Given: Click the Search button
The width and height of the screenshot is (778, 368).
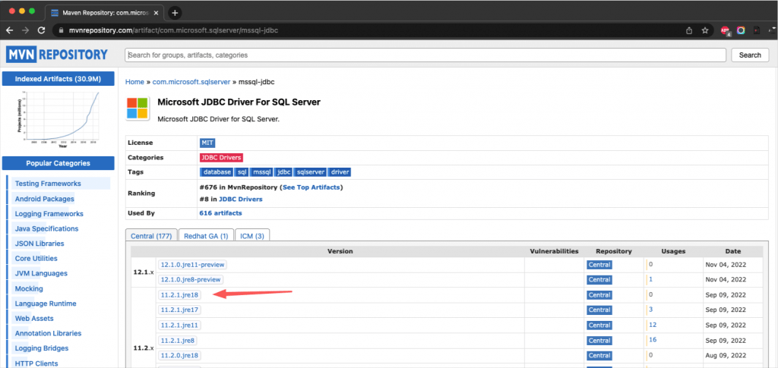Looking at the screenshot, I should (750, 55).
